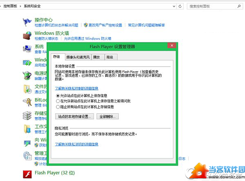Click the BitLocker keys icon
This screenshot has height=181, width=245.
(x=27, y=102)
